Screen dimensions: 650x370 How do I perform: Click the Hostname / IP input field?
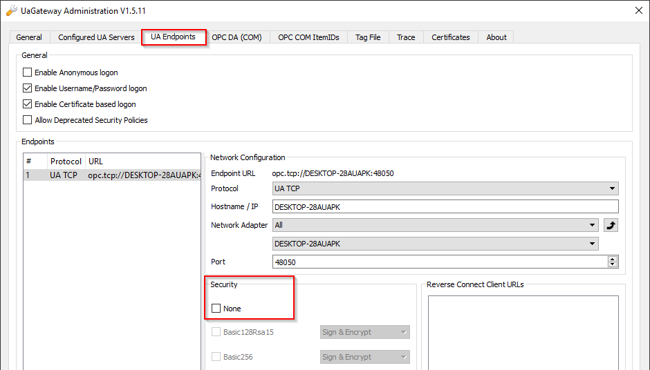coord(445,207)
